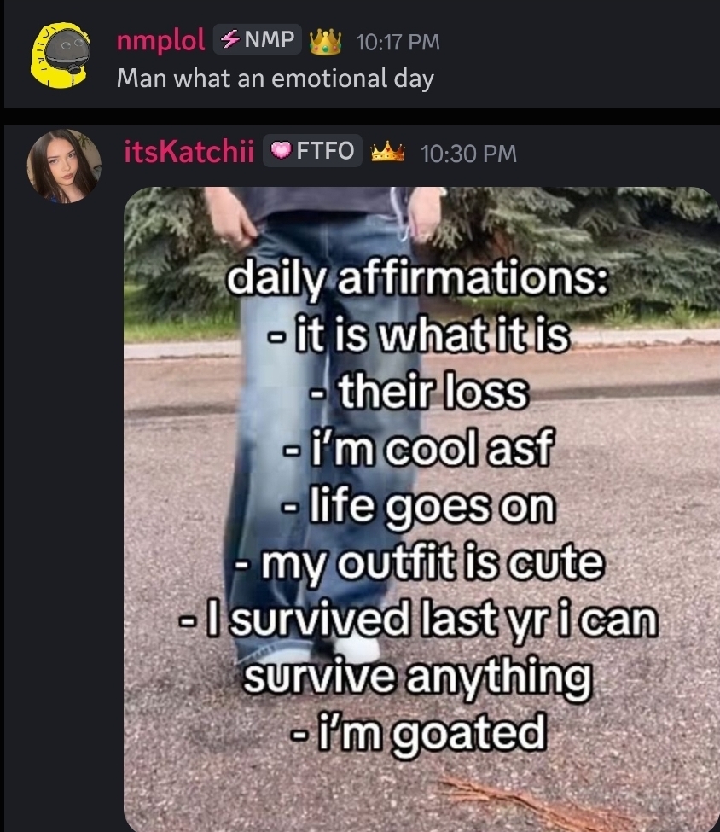Screen dimensions: 720x832
Task: Open the NMP server tag label
Action: pos(258,39)
